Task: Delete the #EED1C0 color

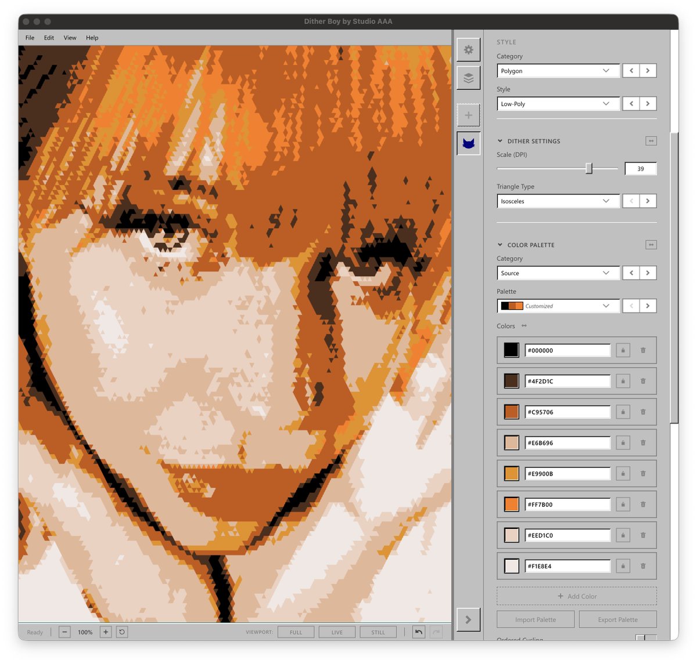Action: coord(643,535)
